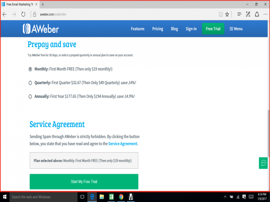Open the M app on the taskbar
The image size is (270, 202).
pos(131,197)
